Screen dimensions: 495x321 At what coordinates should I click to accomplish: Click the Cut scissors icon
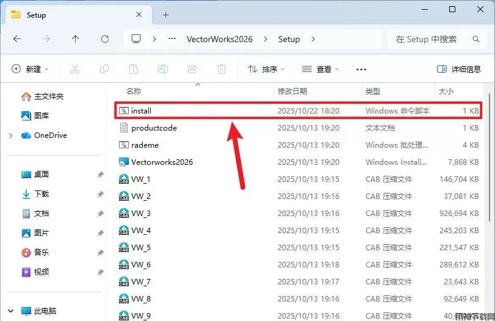[x=75, y=69]
